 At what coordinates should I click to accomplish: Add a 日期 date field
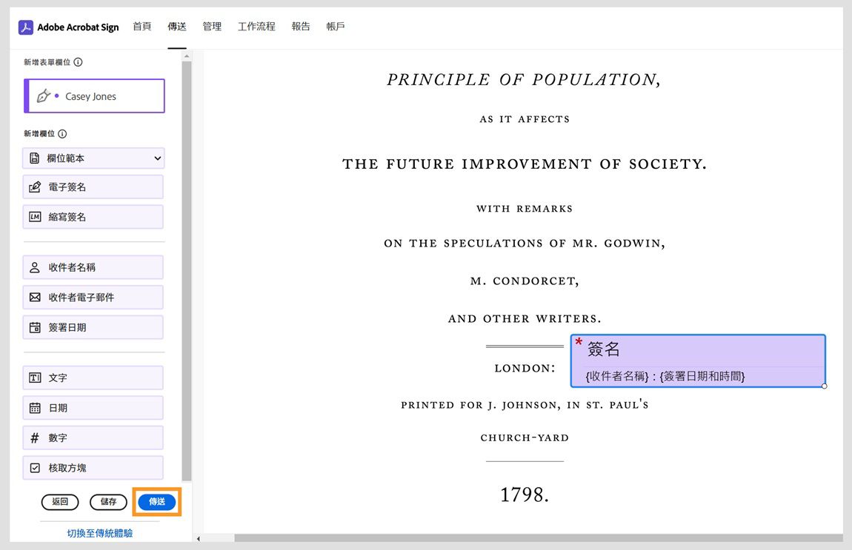coord(93,408)
